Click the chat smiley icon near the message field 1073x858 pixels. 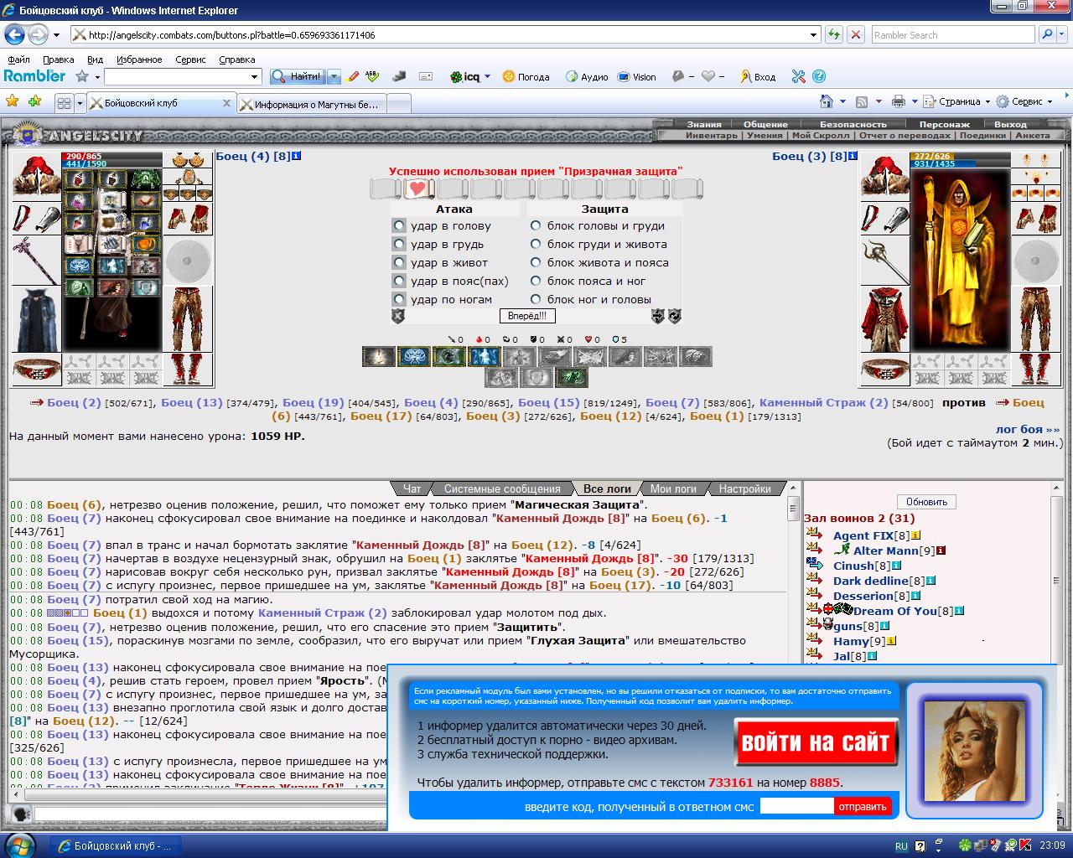pos(22,814)
